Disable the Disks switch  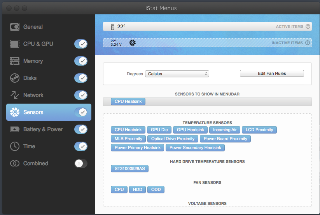(x=81, y=78)
